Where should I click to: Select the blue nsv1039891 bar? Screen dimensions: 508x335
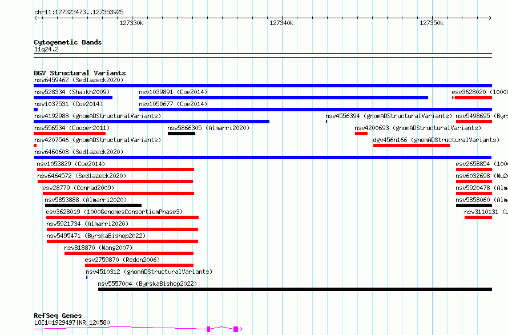(284, 98)
